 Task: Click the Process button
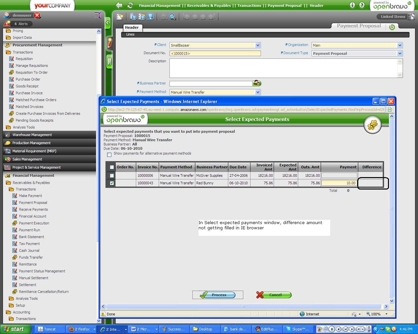coord(218,295)
